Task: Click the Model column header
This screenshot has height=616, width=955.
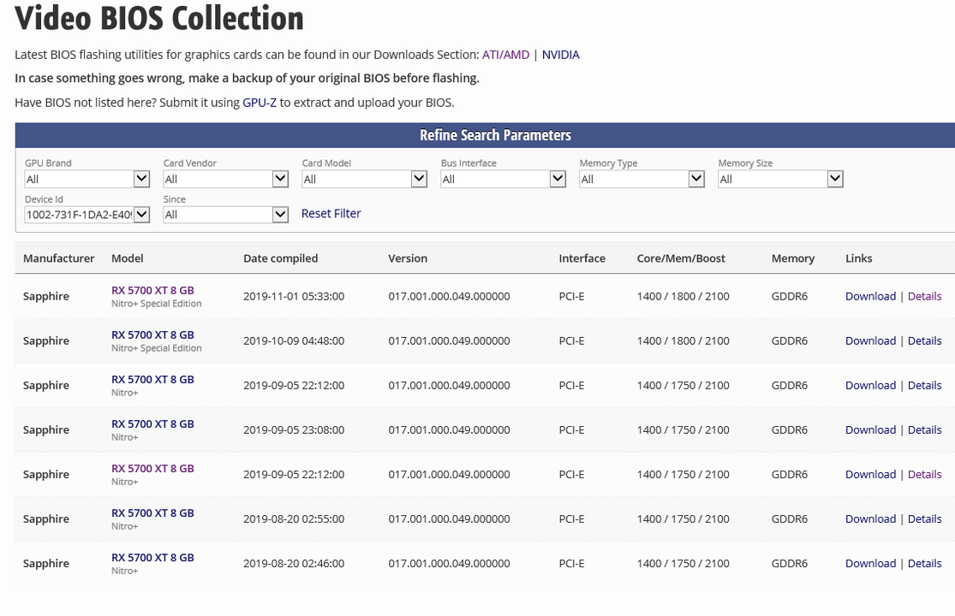Action: 128,258
